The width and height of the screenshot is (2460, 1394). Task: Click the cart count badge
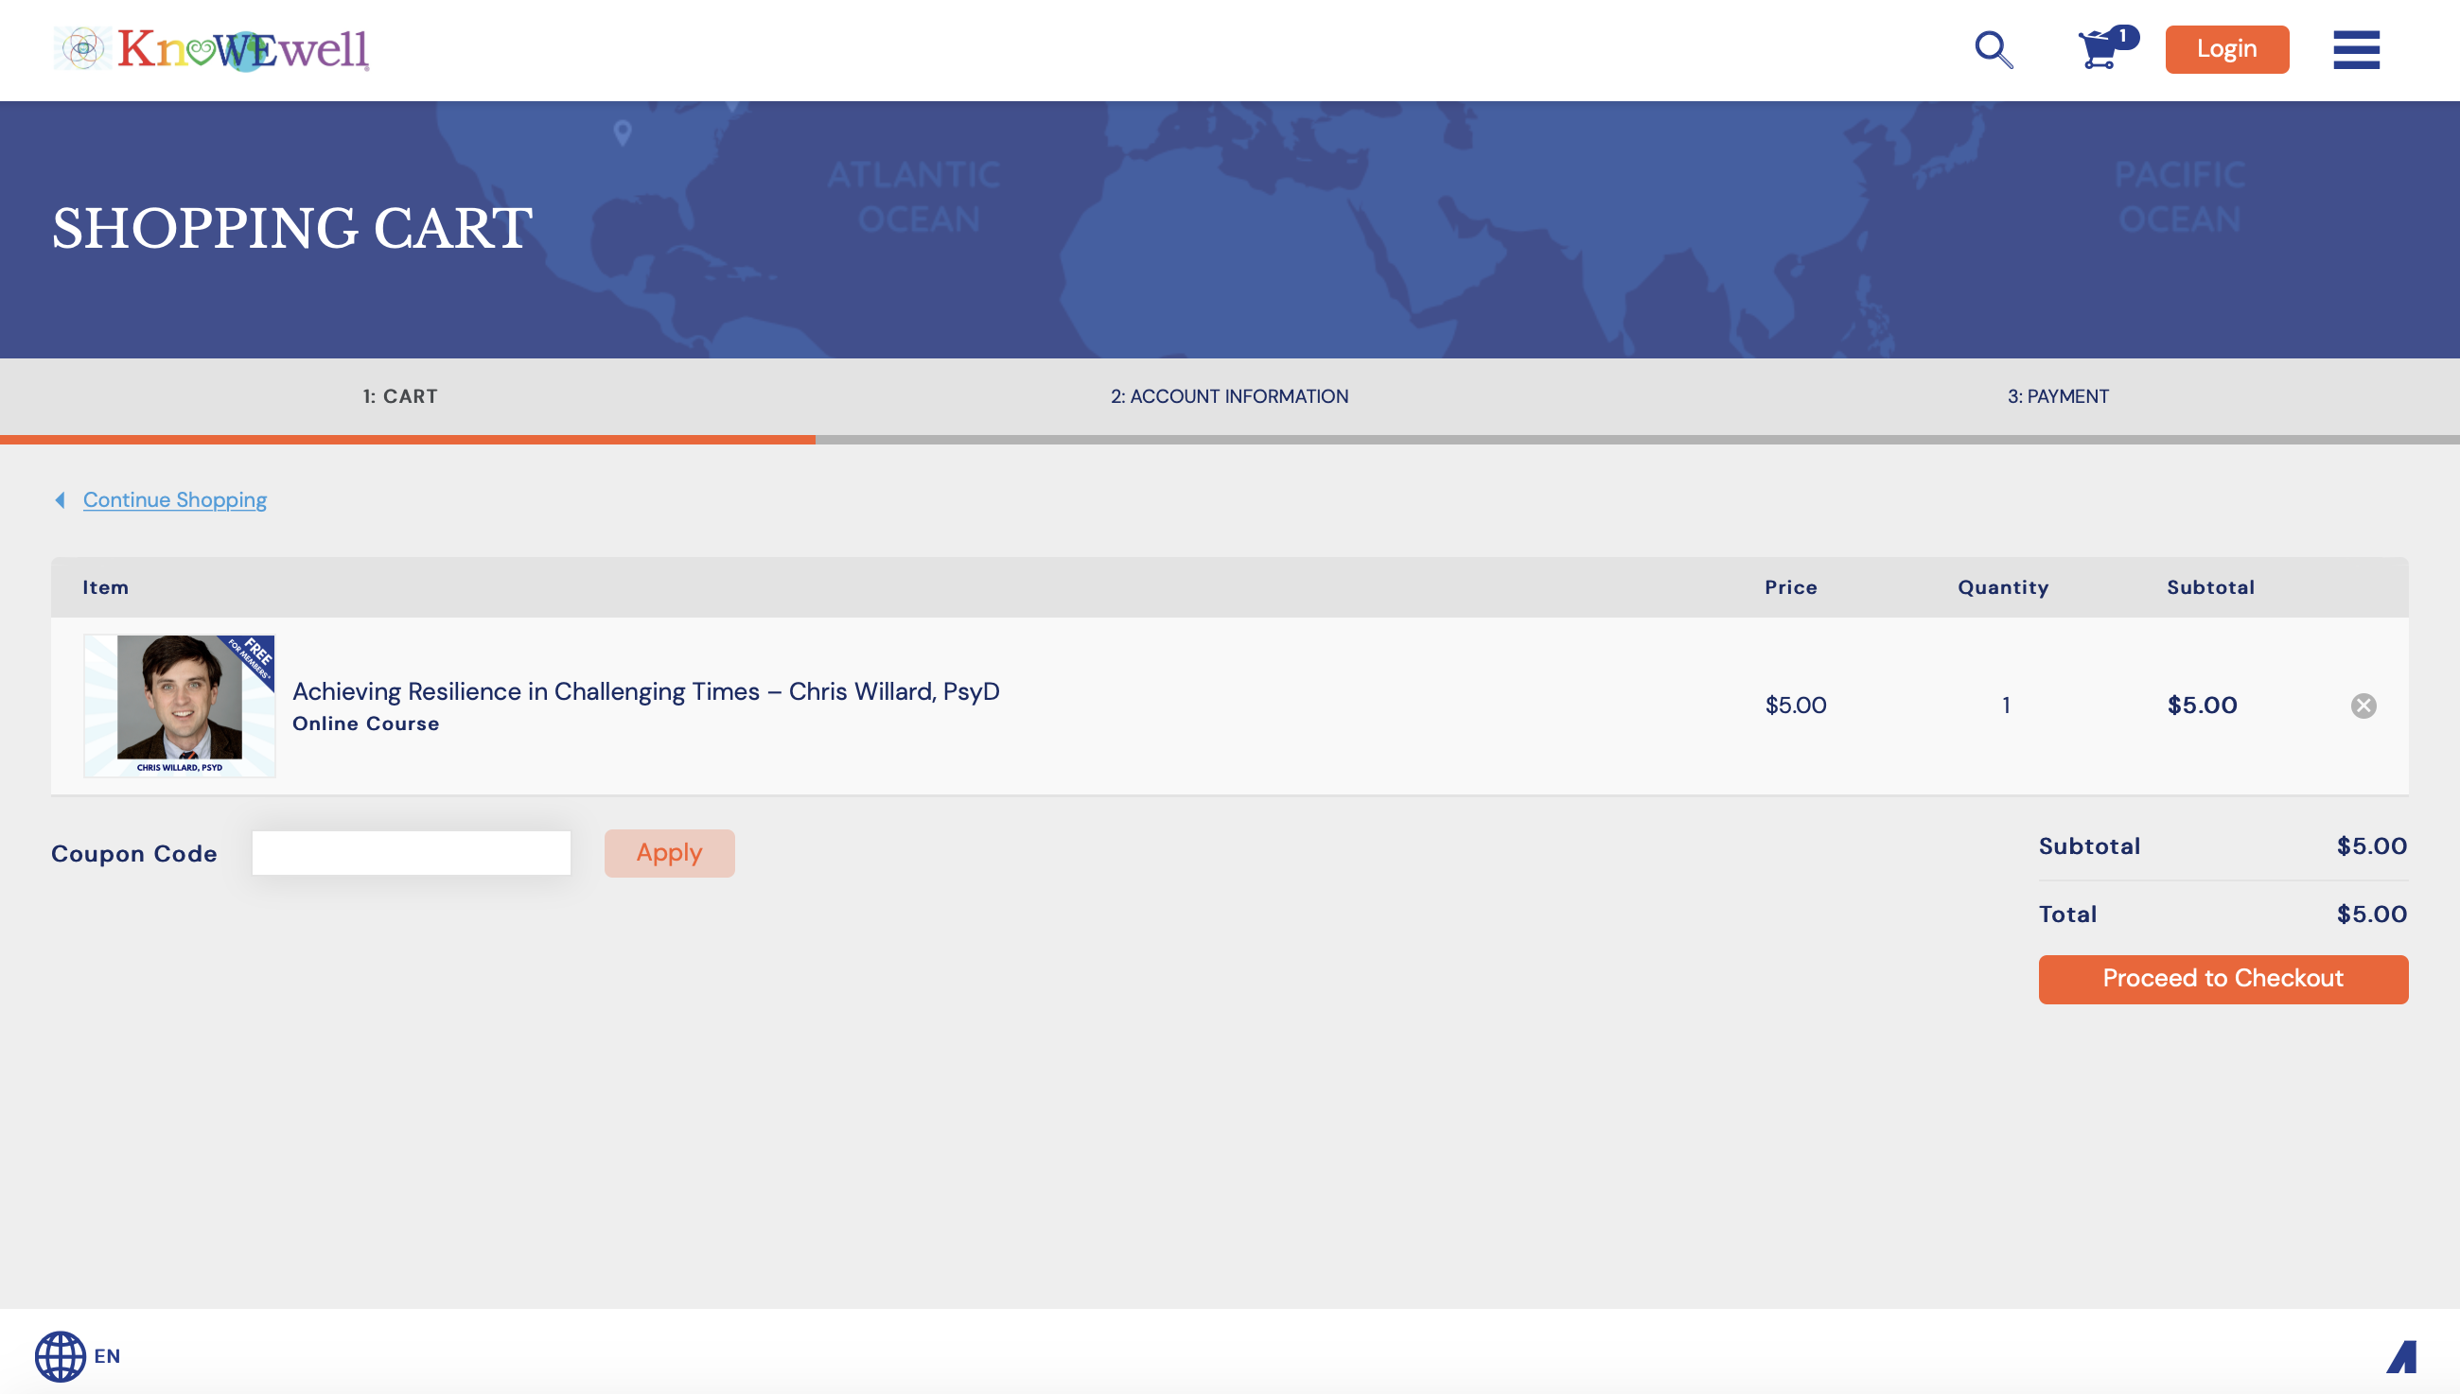click(2123, 36)
